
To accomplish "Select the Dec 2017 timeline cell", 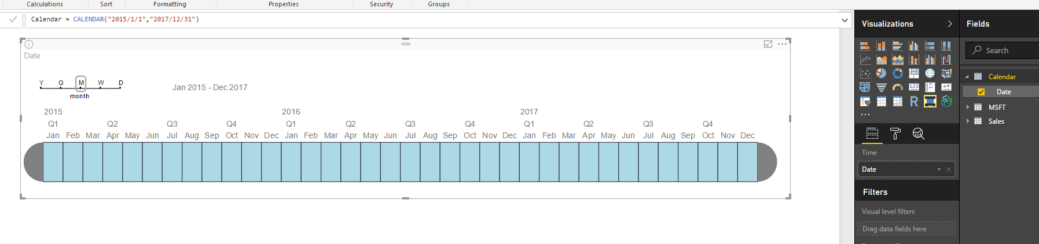I will [747, 162].
